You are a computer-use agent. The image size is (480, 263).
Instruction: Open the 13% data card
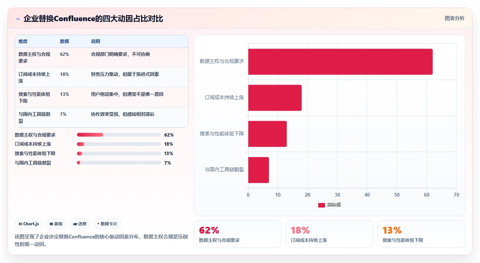(x=421, y=234)
